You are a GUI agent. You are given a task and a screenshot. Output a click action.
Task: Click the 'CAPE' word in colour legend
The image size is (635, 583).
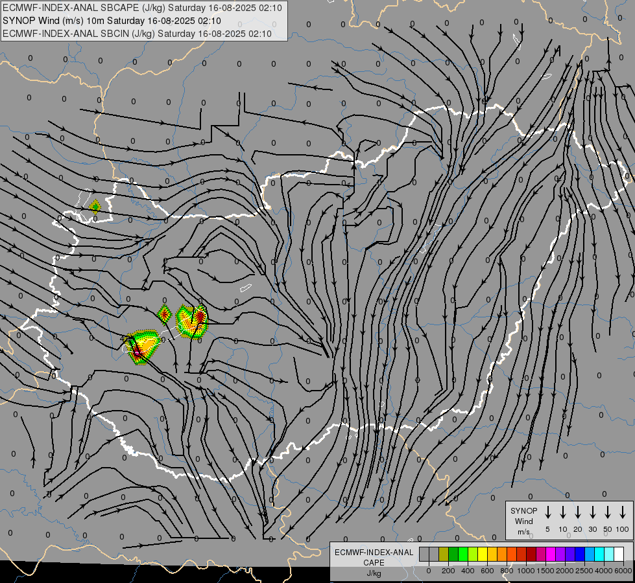[374, 563]
